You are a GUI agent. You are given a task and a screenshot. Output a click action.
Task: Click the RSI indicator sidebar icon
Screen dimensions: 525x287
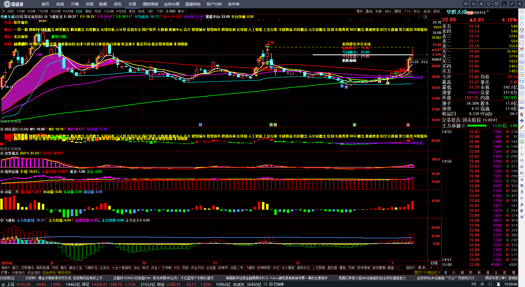[522, 108]
